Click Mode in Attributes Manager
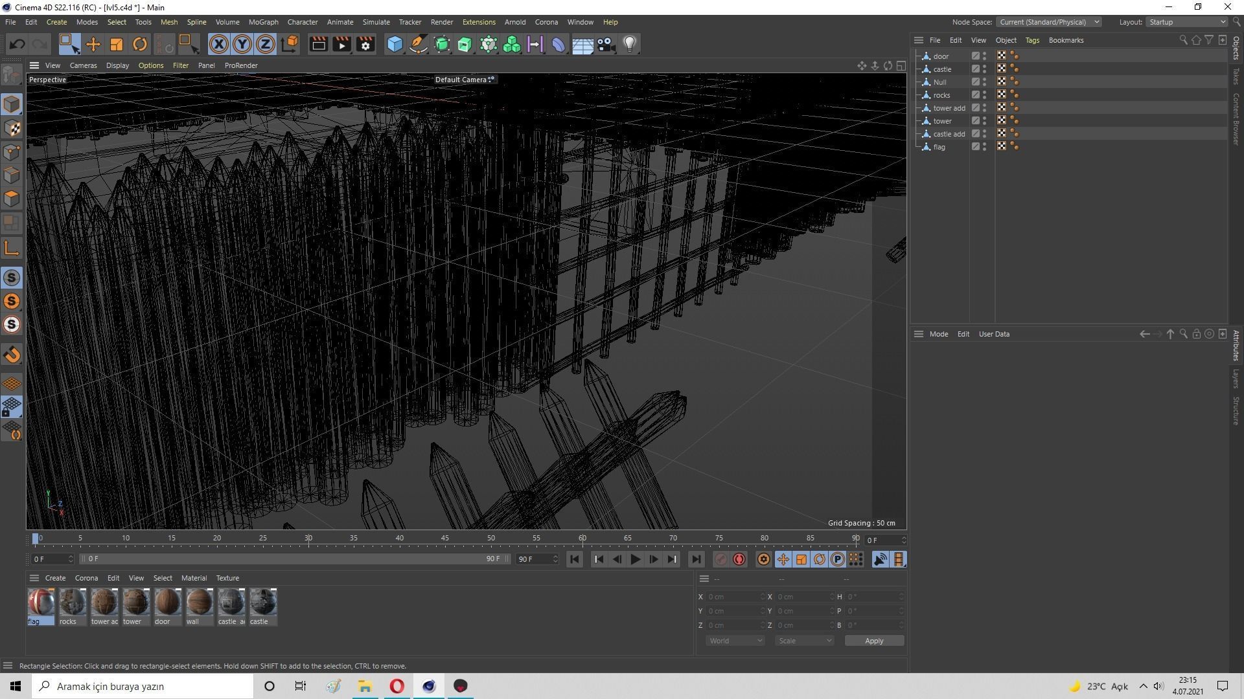Image resolution: width=1244 pixels, height=699 pixels. pos(938,334)
